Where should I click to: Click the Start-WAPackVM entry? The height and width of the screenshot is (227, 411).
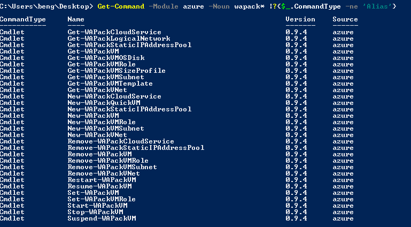pyautogui.click(x=97, y=206)
